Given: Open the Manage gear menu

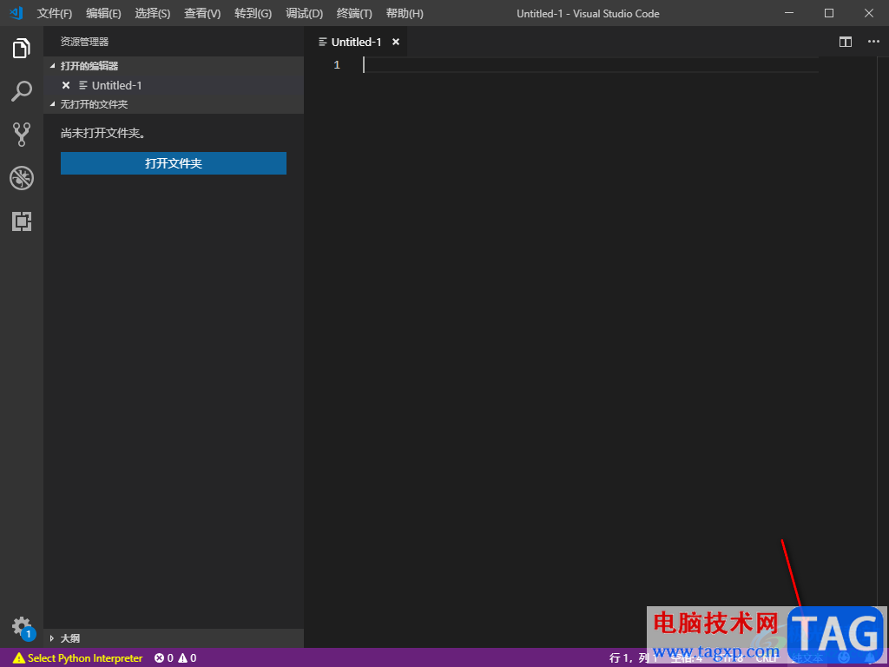Looking at the screenshot, I should (22, 627).
